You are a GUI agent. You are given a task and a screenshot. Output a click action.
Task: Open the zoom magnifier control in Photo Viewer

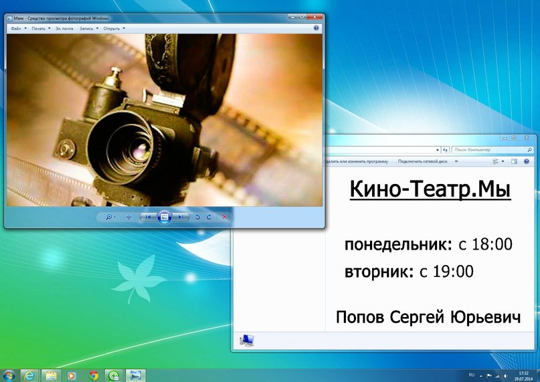point(110,217)
